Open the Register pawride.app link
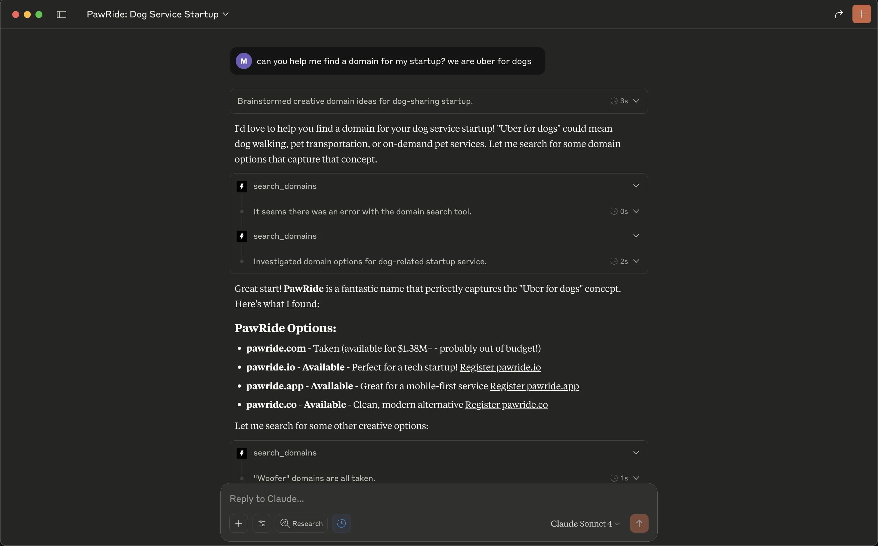 [534, 386]
